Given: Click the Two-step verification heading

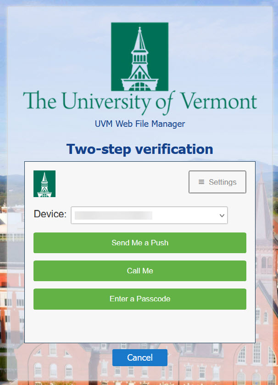Looking at the screenshot, I should pos(140,149).
